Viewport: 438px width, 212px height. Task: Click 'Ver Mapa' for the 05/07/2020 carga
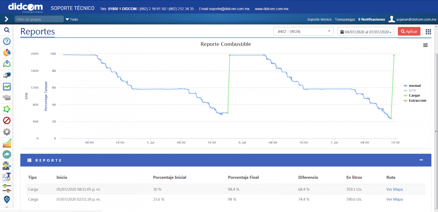394,189
